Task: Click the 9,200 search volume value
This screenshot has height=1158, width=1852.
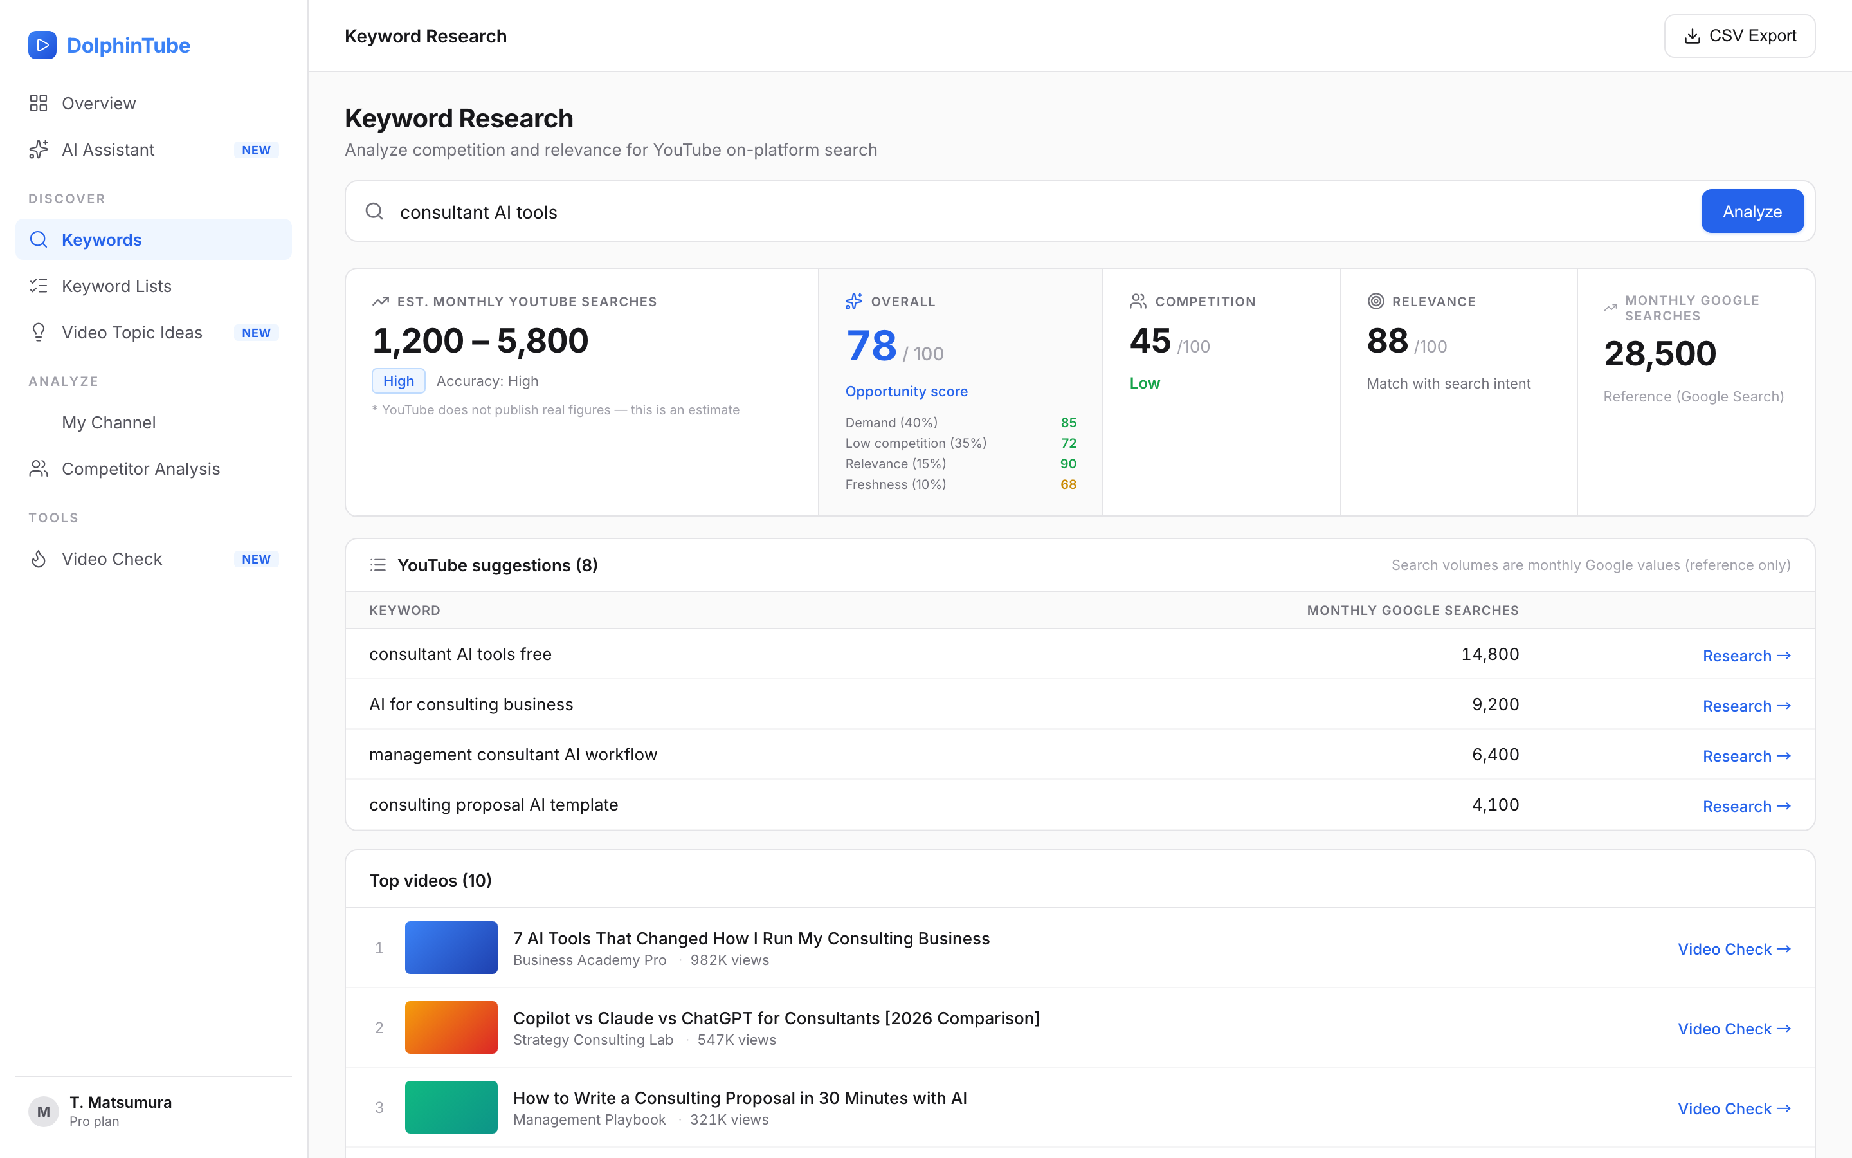Action: [x=1495, y=704]
